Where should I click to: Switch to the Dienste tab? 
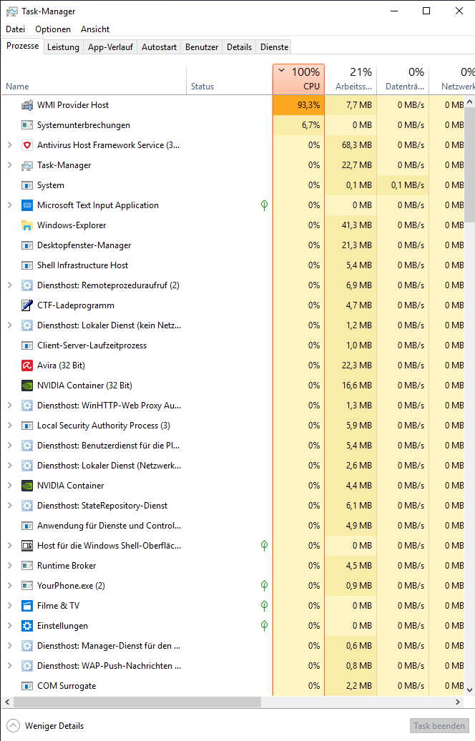(274, 47)
